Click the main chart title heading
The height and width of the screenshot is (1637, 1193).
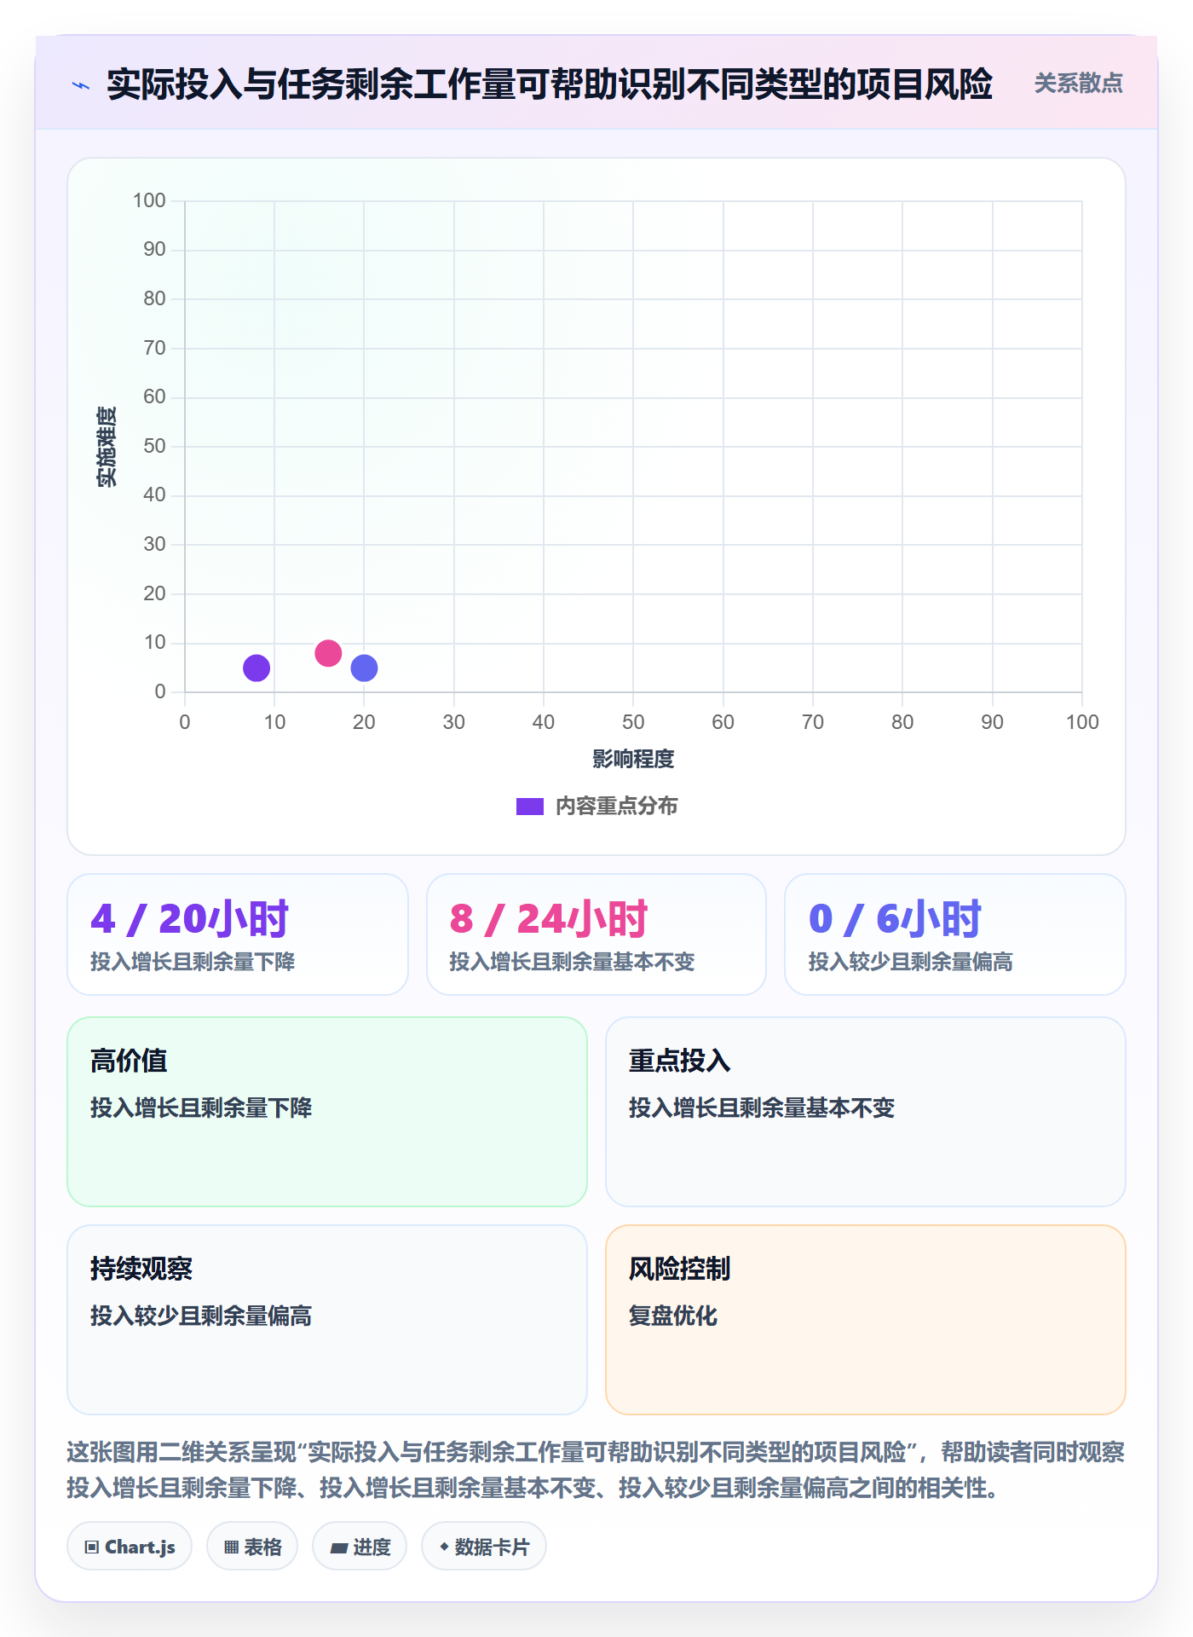click(x=550, y=84)
